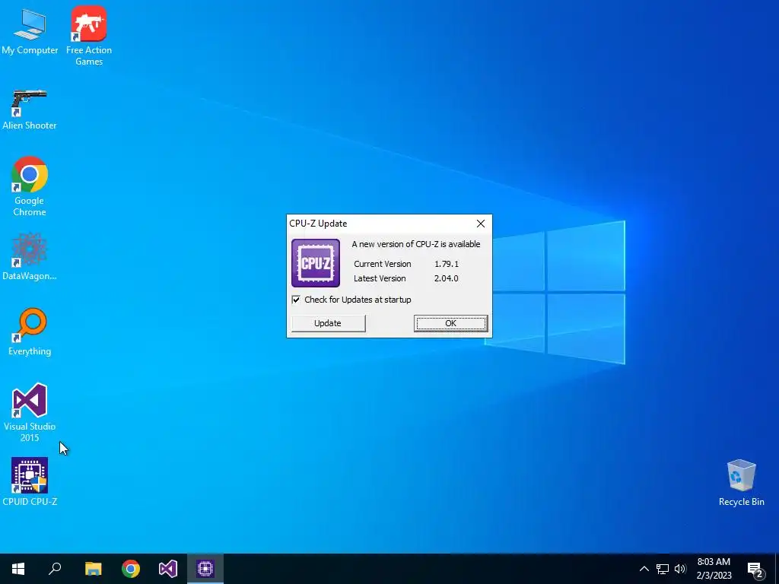Open the My Computer desktop icon

pos(30,30)
